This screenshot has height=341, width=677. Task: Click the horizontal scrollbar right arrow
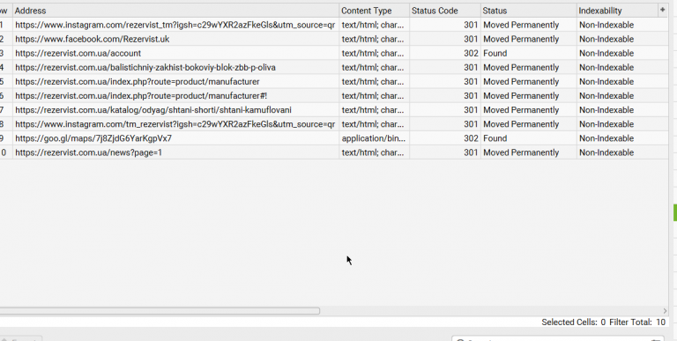[665, 311]
